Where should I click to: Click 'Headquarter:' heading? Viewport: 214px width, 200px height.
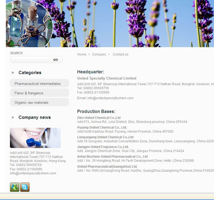(x=91, y=72)
